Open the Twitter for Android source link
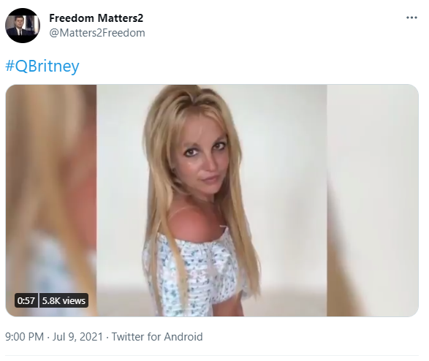The image size is (429, 361). coord(157,337)
